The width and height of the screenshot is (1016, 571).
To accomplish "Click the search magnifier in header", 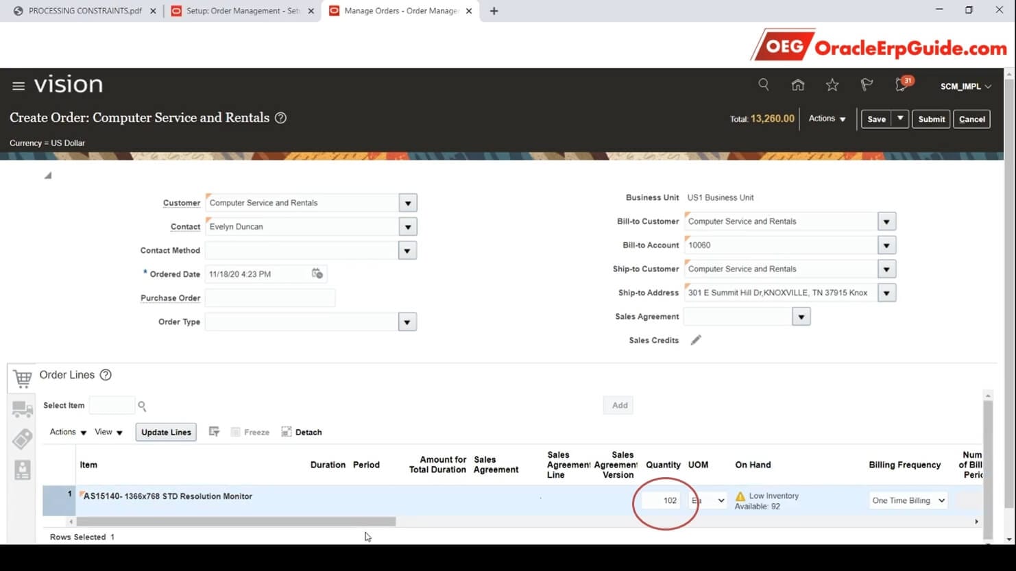I will pos(763,84).
